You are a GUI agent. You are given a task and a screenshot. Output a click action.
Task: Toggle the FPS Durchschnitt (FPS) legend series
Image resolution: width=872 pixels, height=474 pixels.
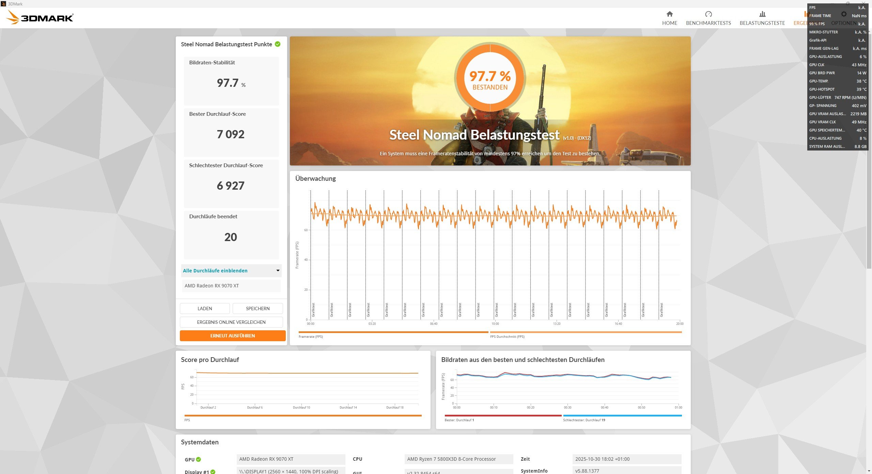[507, 336]
